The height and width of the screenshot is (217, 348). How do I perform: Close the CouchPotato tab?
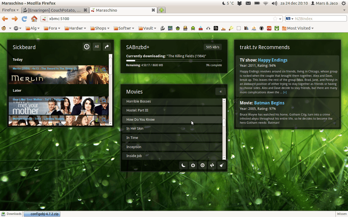[85, 10]
